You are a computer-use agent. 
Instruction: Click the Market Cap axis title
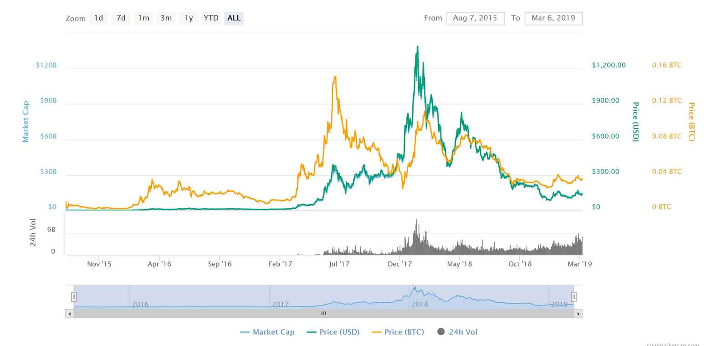coord(26,121)
